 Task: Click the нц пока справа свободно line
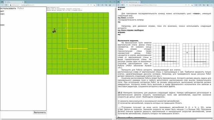131,30
